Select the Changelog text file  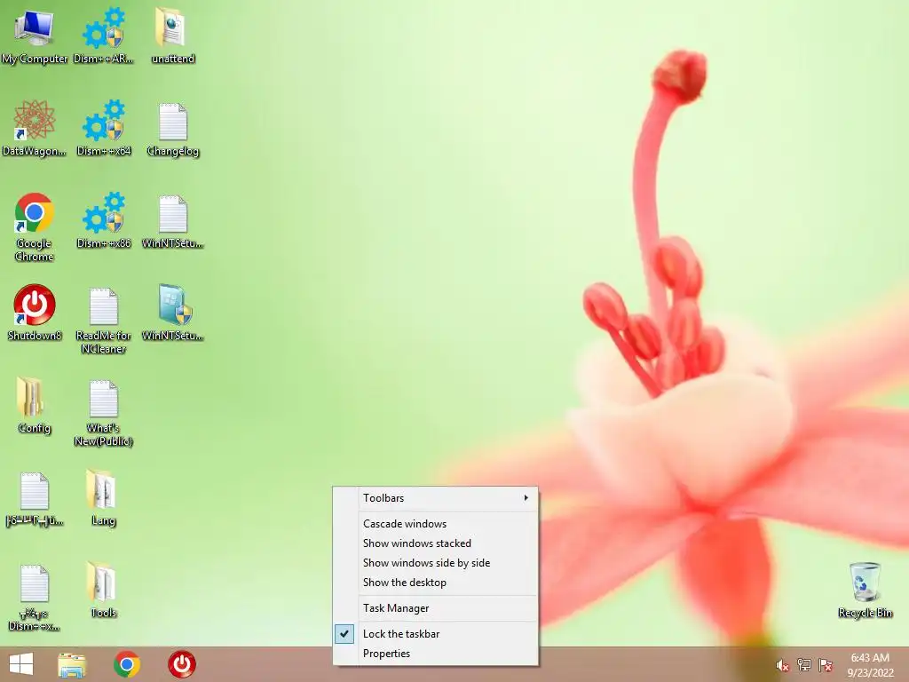point(172,128)
